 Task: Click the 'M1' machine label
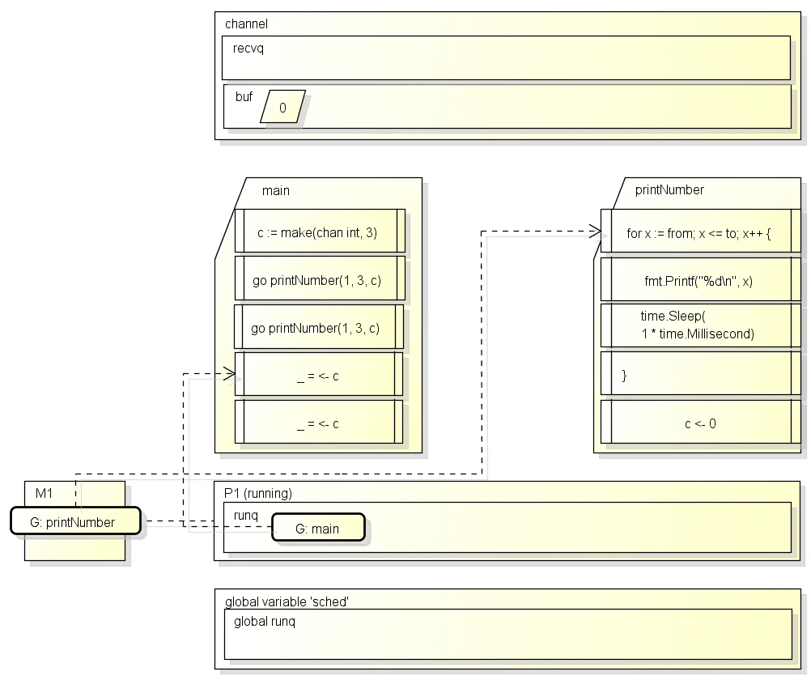(x=44, y=493)
